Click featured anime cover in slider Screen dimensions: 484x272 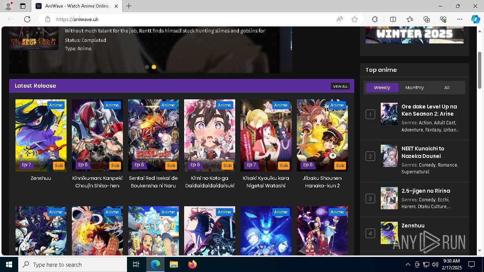pyautogui.click(x=34, y=38)
